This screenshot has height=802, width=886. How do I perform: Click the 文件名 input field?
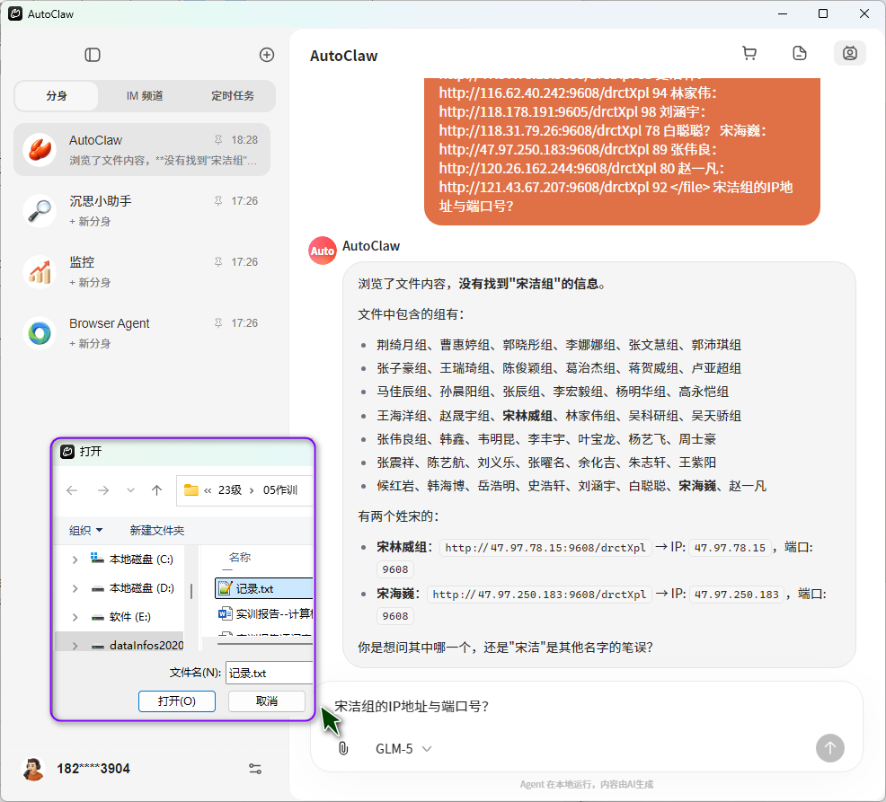coord(269,673)
